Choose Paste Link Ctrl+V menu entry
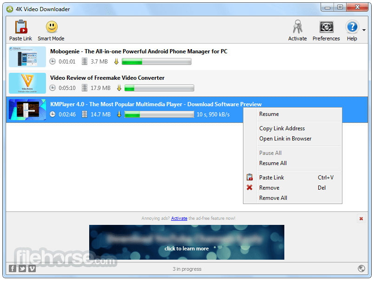This screenshot has height=281, width=374. point(293,178)
